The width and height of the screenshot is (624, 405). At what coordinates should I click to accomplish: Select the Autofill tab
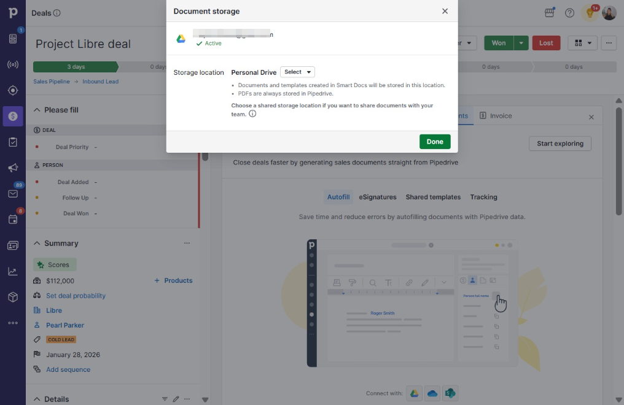(x=338, y=197)
